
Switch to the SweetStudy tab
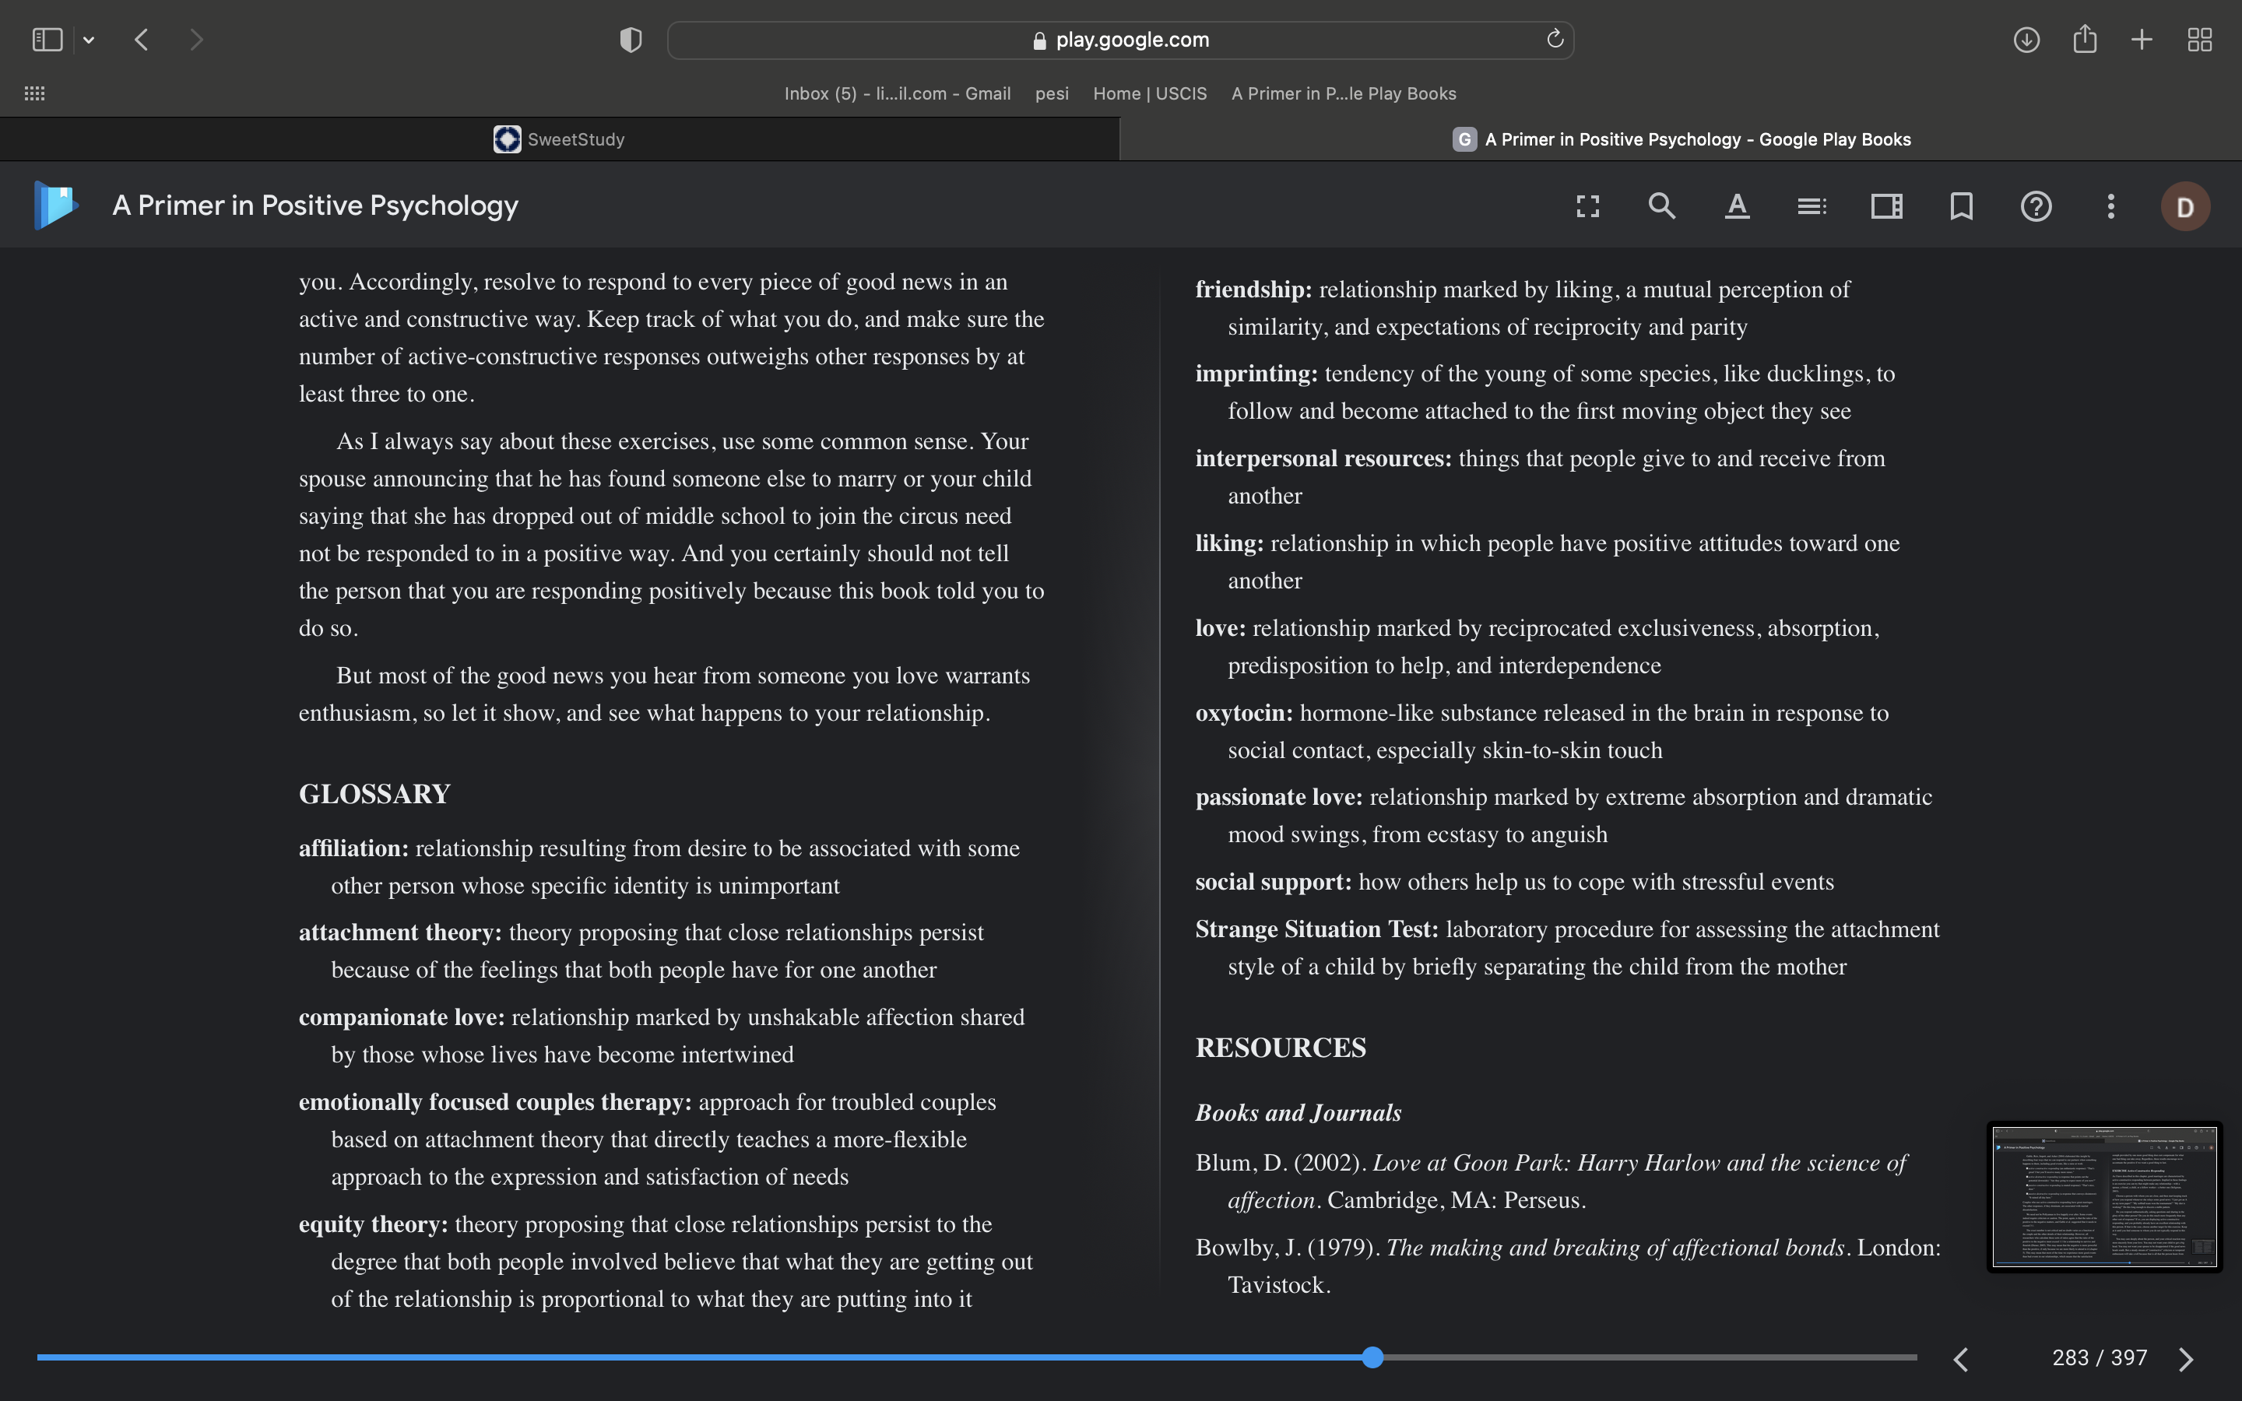click(x=560, y=139)
